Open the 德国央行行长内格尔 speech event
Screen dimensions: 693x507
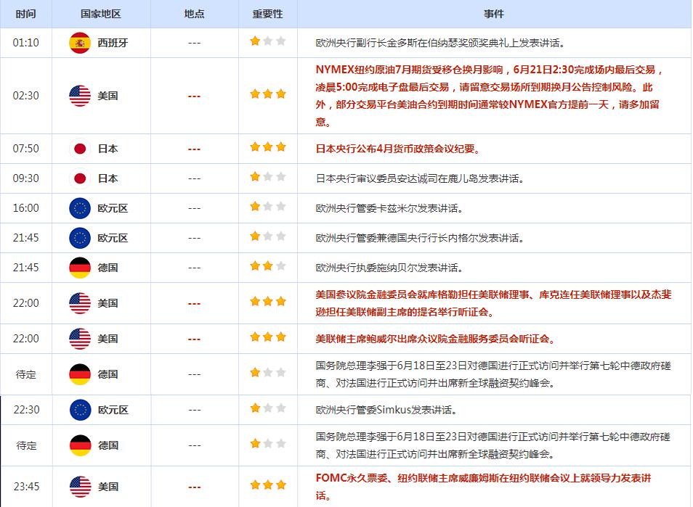420,238
